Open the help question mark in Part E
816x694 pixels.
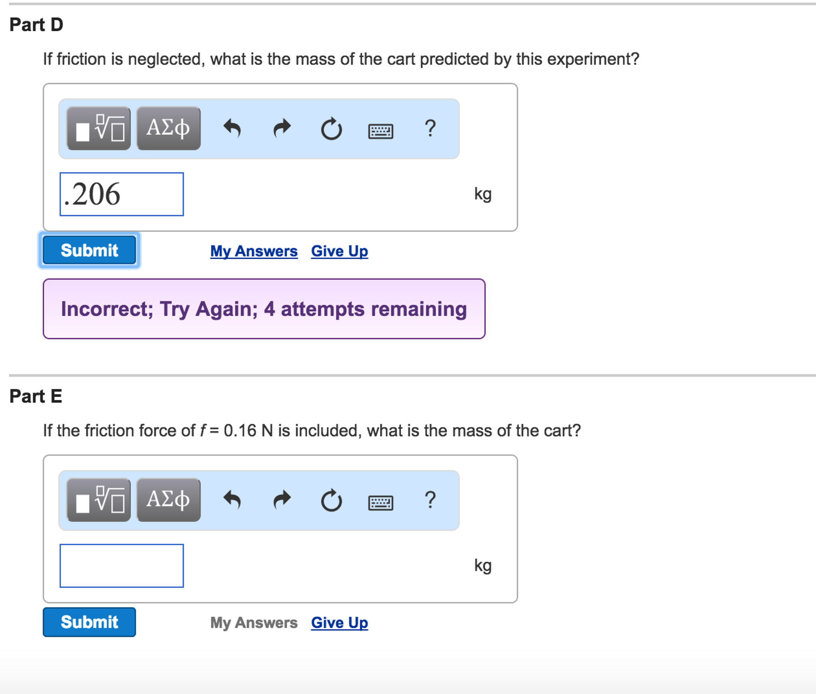click(430, 500)
